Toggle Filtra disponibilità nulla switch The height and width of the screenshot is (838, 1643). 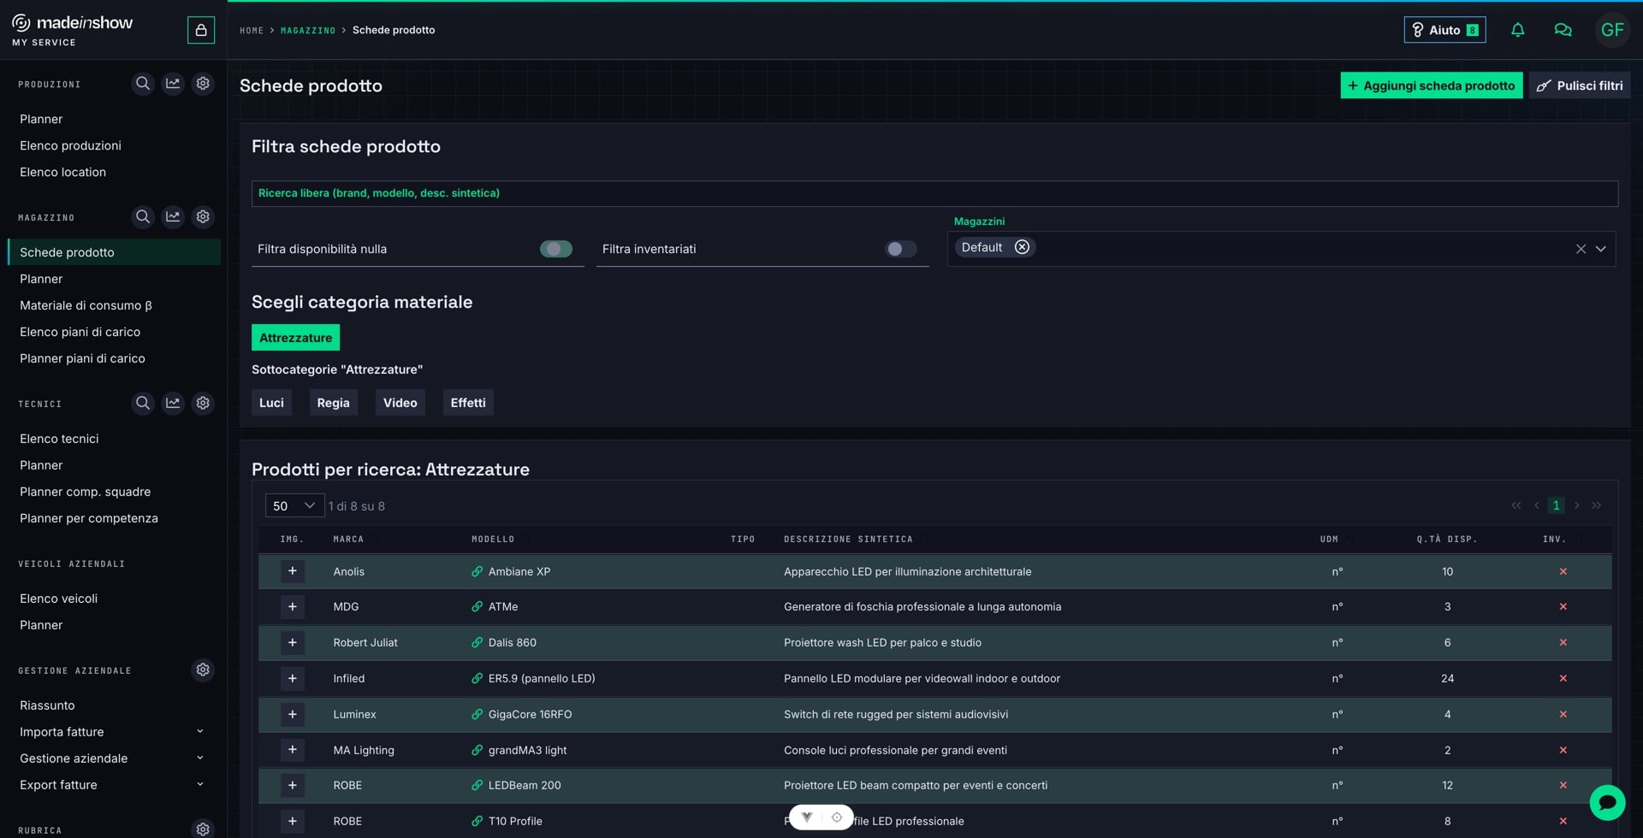(x=556, y=249)
